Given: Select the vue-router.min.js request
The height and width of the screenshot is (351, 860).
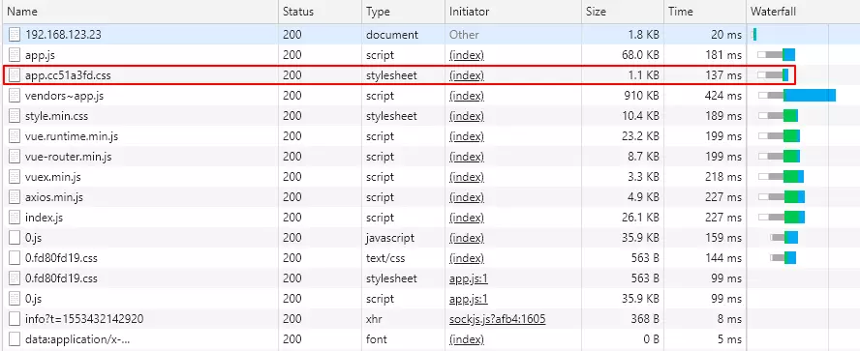Looking at the screenshot, I should pyautogui.click(x=430, y=157).
